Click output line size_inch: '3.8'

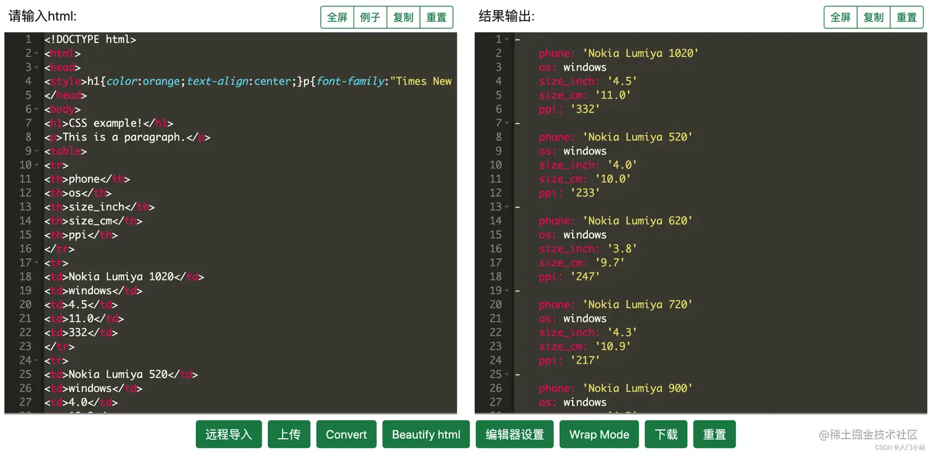588,249
